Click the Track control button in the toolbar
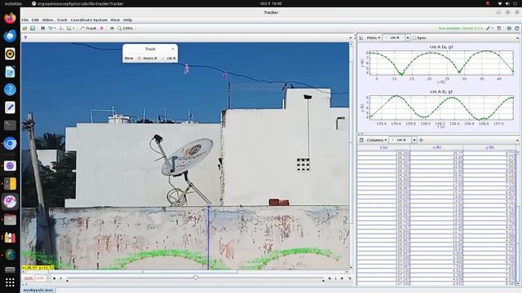 click(x=89, y=28)
